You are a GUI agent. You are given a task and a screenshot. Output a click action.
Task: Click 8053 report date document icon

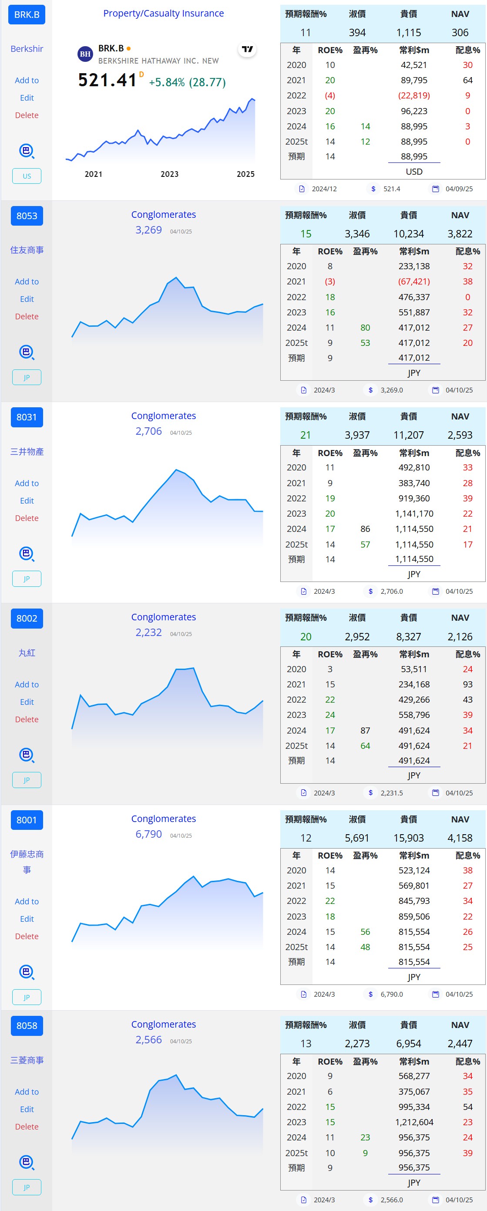304,390
